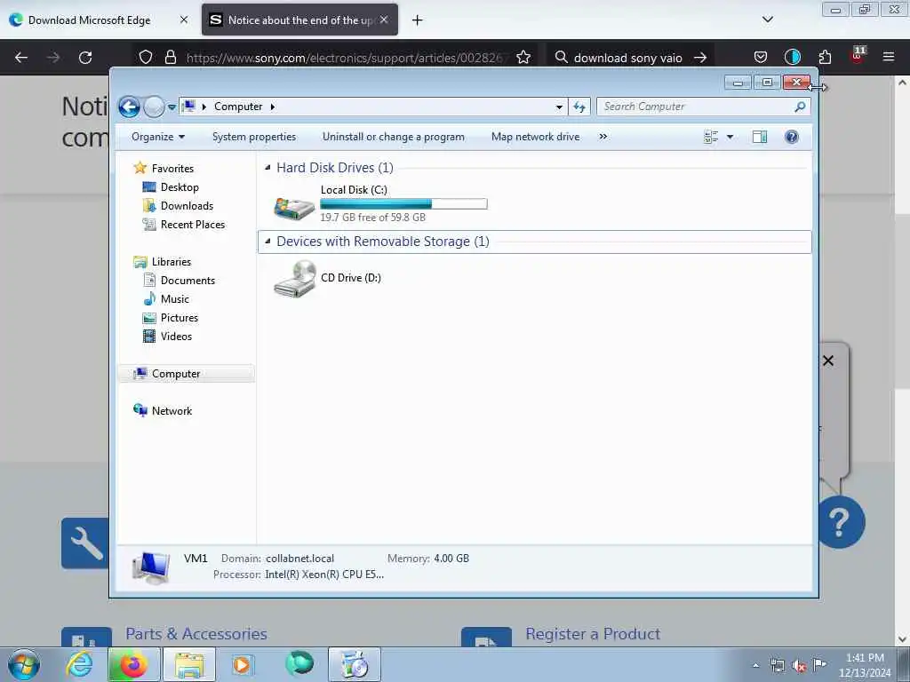910x682 pixels.
Task: Click the computer icon in the address bar
Action: pyautogui.click(x=188, y=107)
